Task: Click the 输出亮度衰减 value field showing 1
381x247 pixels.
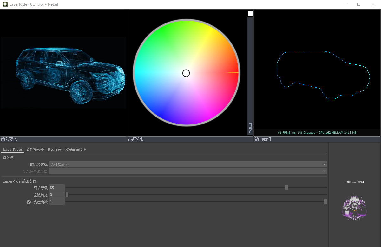Action: pos(57,202)
